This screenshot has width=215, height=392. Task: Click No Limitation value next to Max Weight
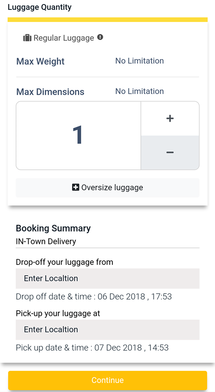point(140,61)
